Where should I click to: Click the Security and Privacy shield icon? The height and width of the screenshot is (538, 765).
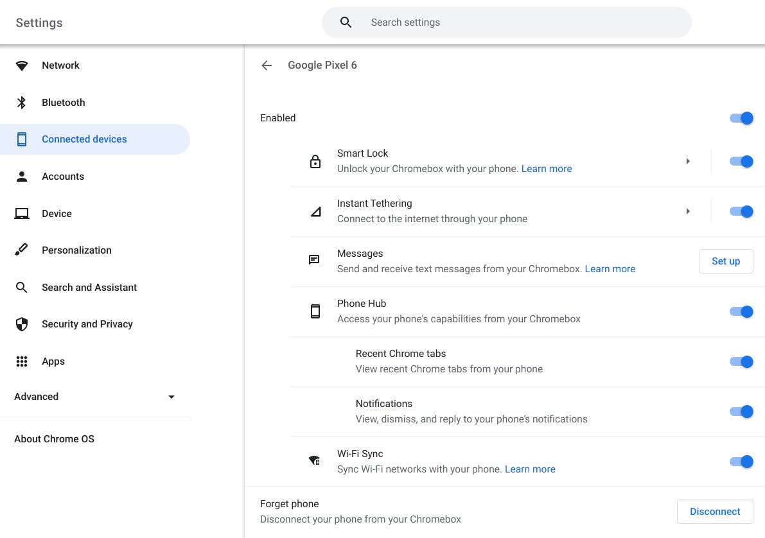21,324
